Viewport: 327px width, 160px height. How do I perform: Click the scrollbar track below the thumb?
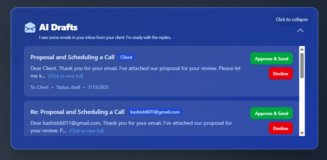pyautogui.click(x=302, y=105)
